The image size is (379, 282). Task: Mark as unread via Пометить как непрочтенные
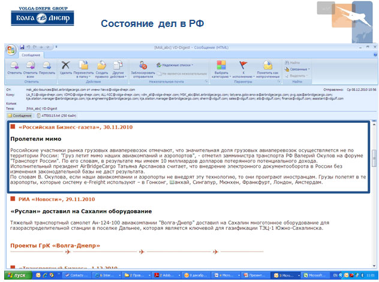(x=267, y=69)
